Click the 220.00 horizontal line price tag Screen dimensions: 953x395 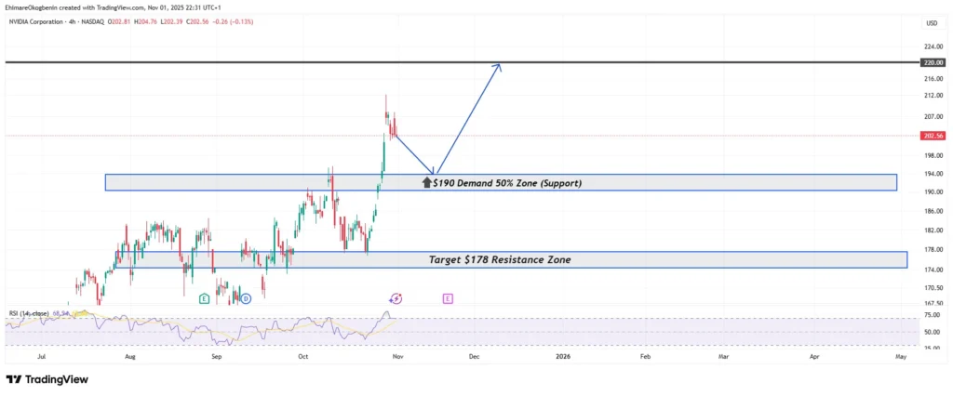pos(933,62)
